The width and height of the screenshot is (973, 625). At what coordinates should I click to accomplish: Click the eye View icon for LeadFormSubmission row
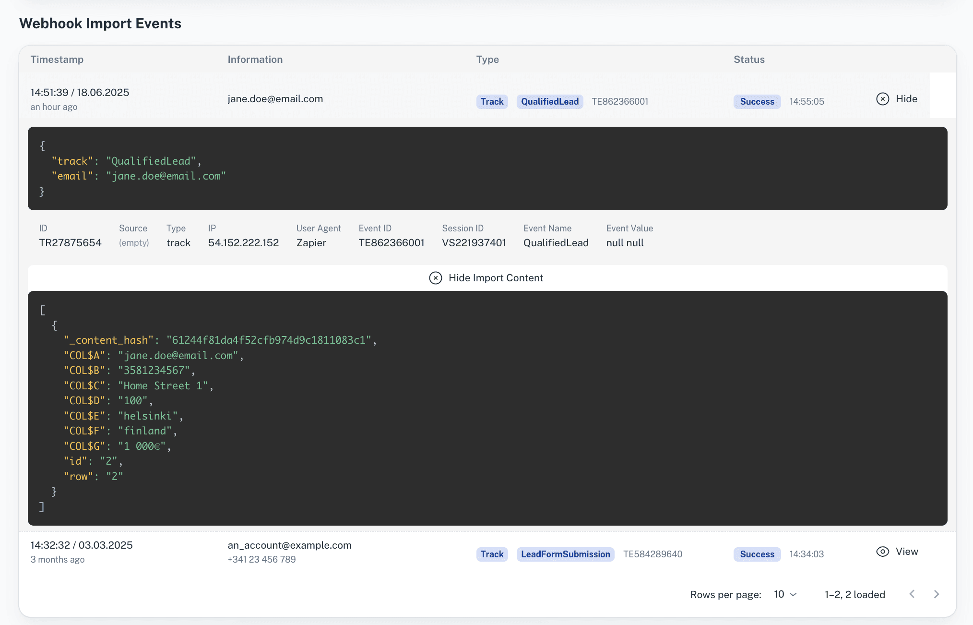pyautogui.click(x=882, y=552)
